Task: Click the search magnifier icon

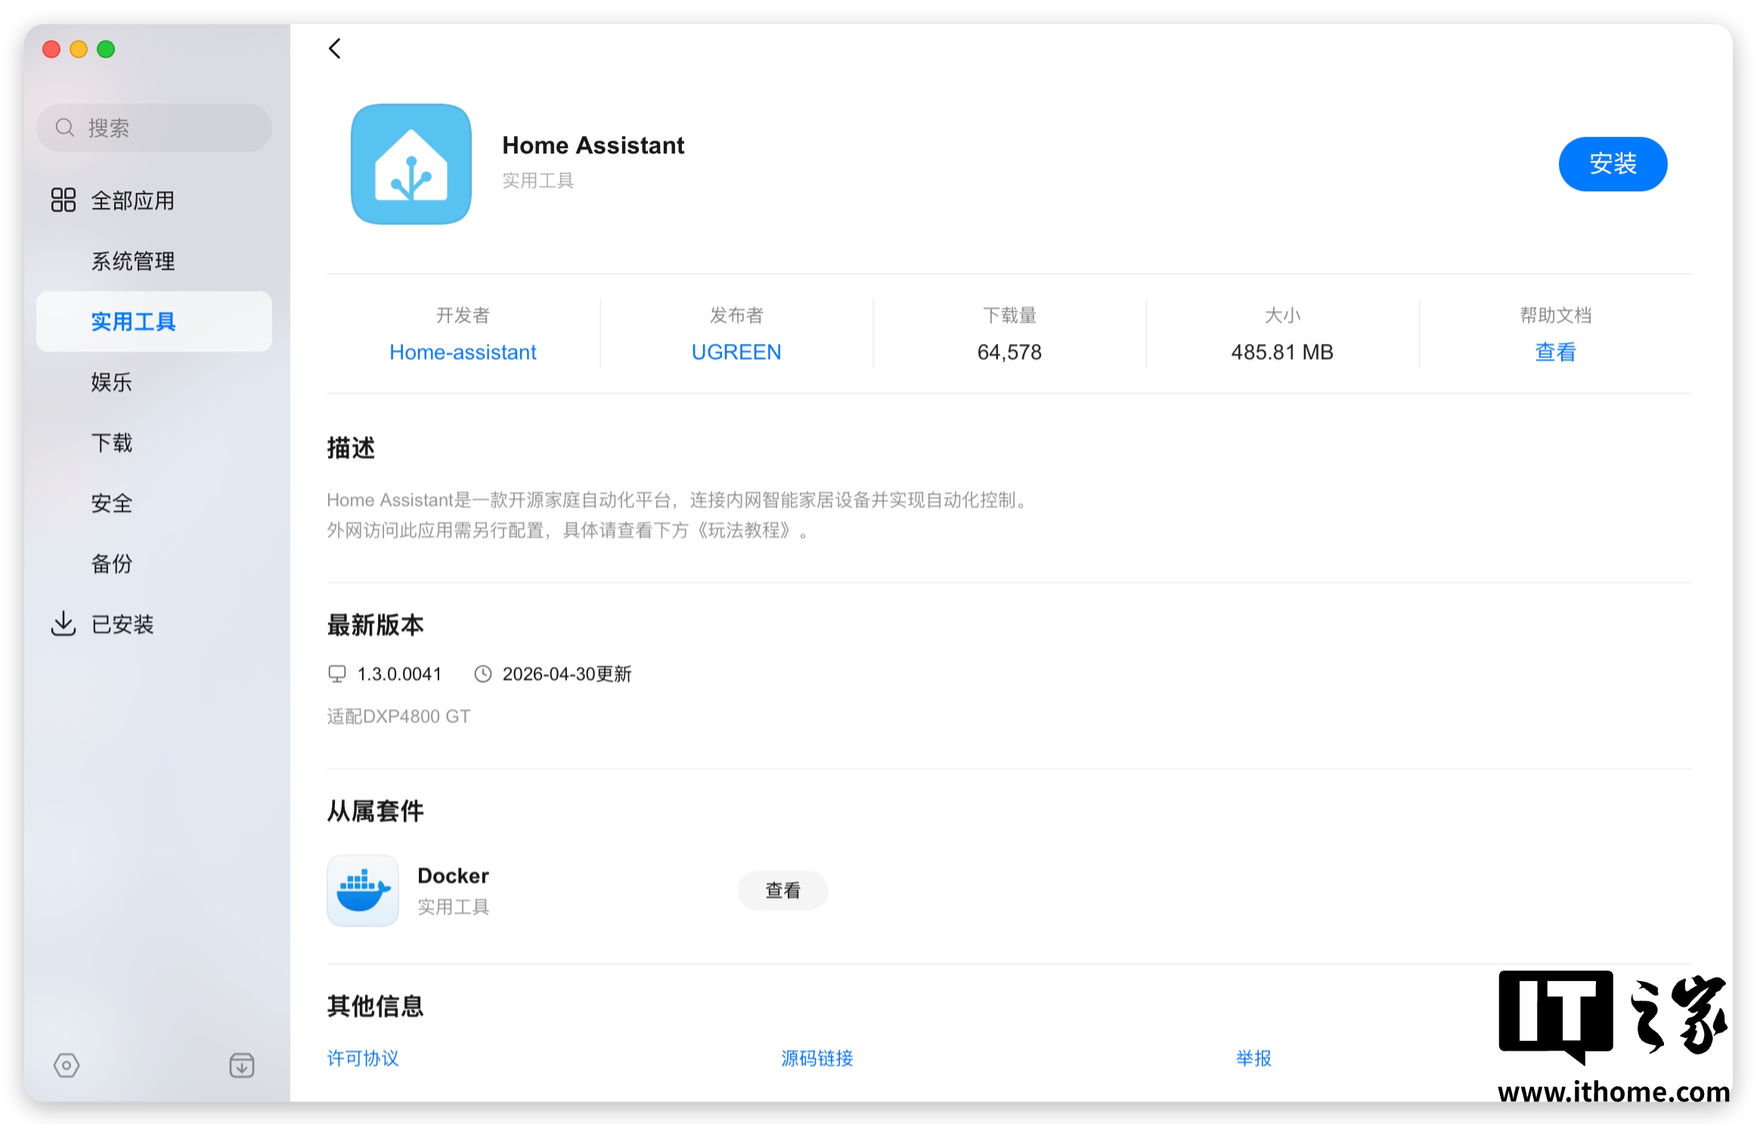Action: [65, 128]
